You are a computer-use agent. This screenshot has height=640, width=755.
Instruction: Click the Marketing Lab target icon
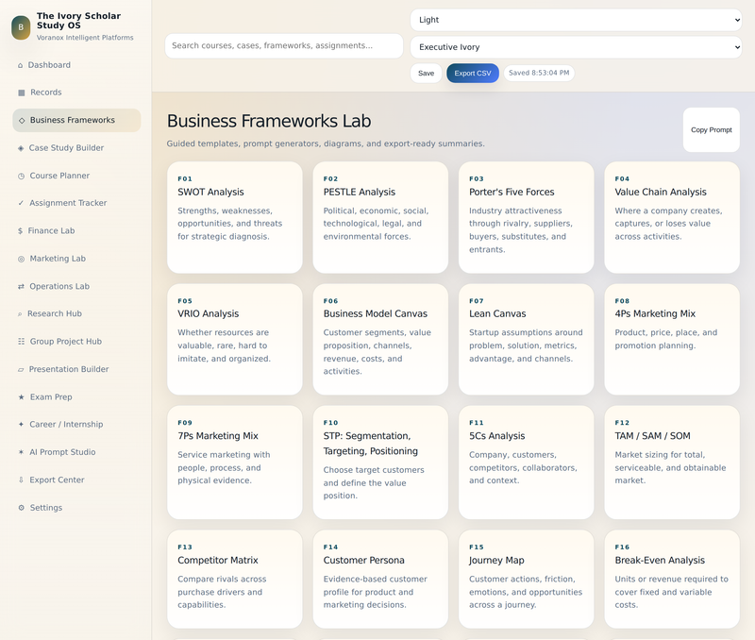[x=21, y=259]
